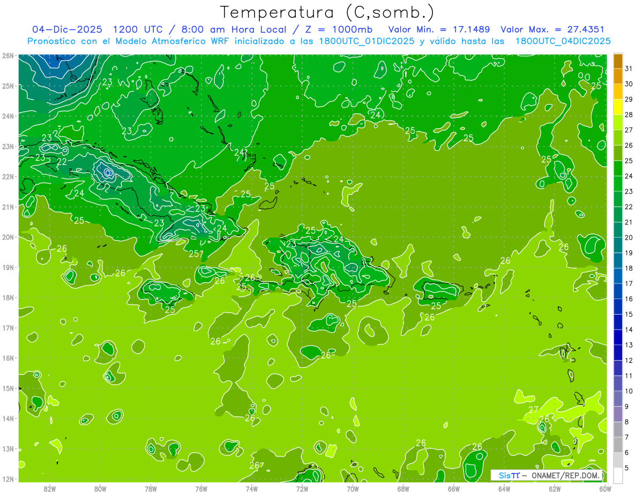This screenshot has width=643, height=496.
Task: Click the 29 label on the color scale
Action: (629, 99)
